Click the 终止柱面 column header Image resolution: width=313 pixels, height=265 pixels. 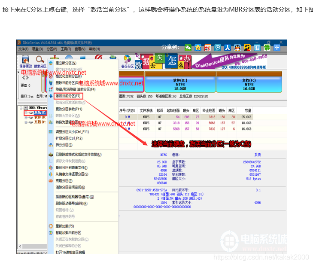click(209, 110)
